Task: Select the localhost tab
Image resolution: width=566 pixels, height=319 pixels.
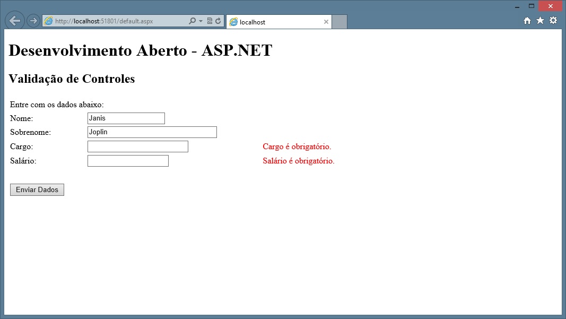Action: click(x=276, y=22)
